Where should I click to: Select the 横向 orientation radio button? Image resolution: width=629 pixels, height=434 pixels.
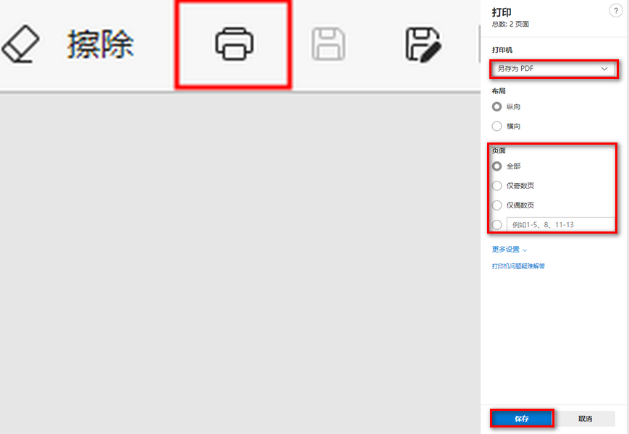[497, 125]
